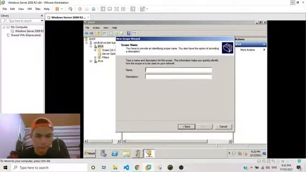Click the Back button in New Scope Wizard
Image resolution: width=306 pixels, height=172 pixels.
tap(186, 127)
